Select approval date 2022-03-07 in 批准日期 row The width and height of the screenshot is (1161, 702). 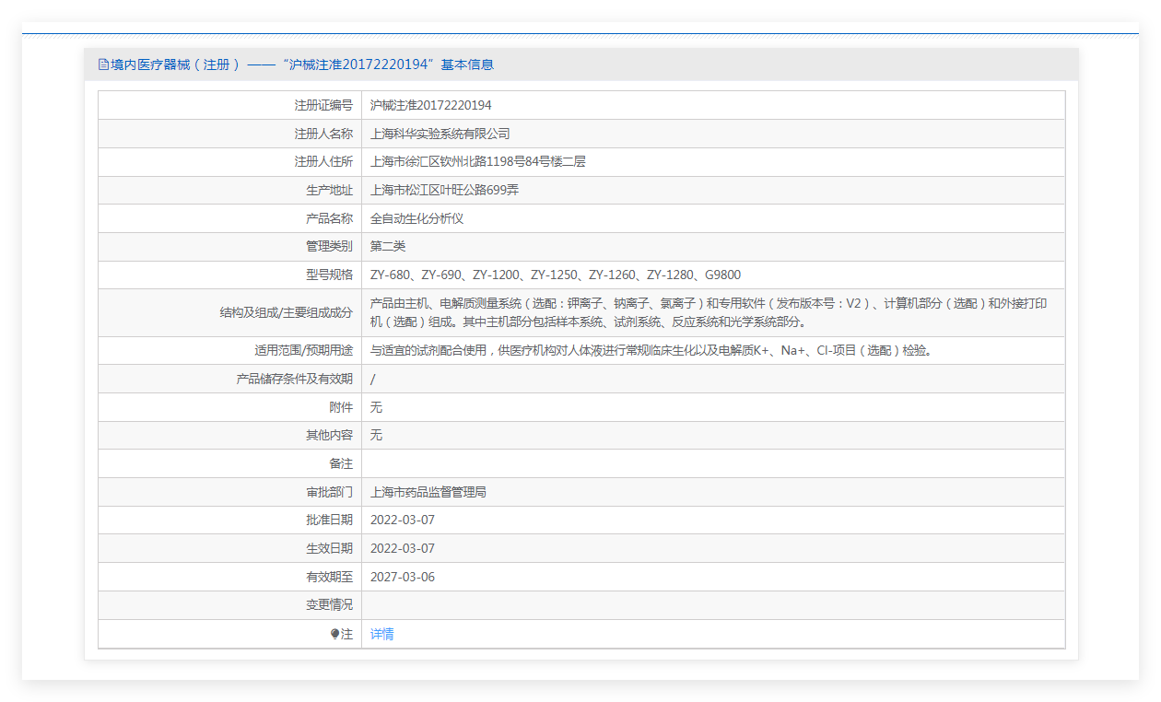(x=403, y=520)
